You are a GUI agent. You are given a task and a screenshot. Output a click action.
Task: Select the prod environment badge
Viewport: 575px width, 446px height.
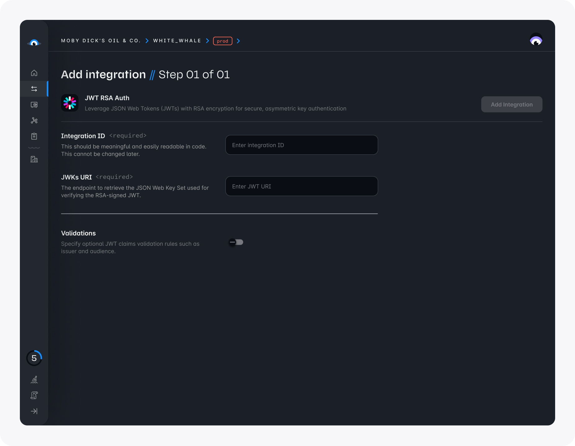[x=223, y=41]
